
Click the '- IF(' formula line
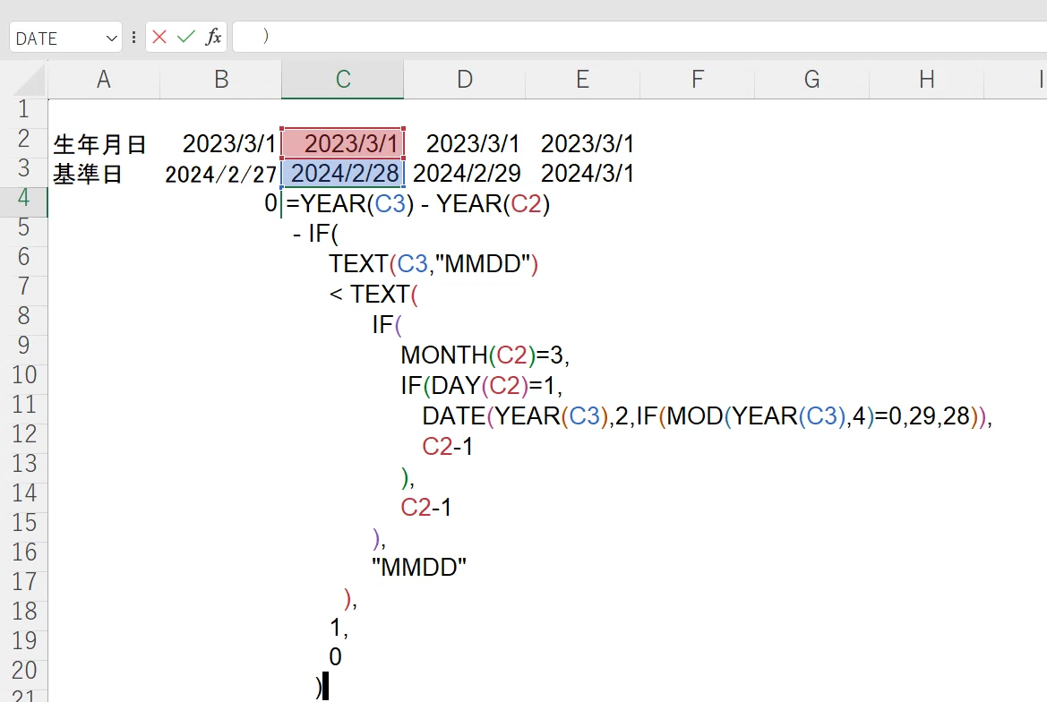coord(316,234)
